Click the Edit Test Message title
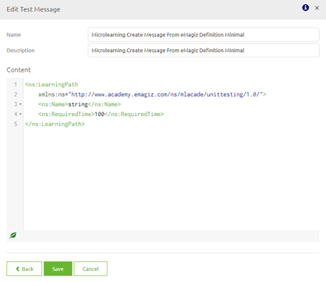 [34, 9]
